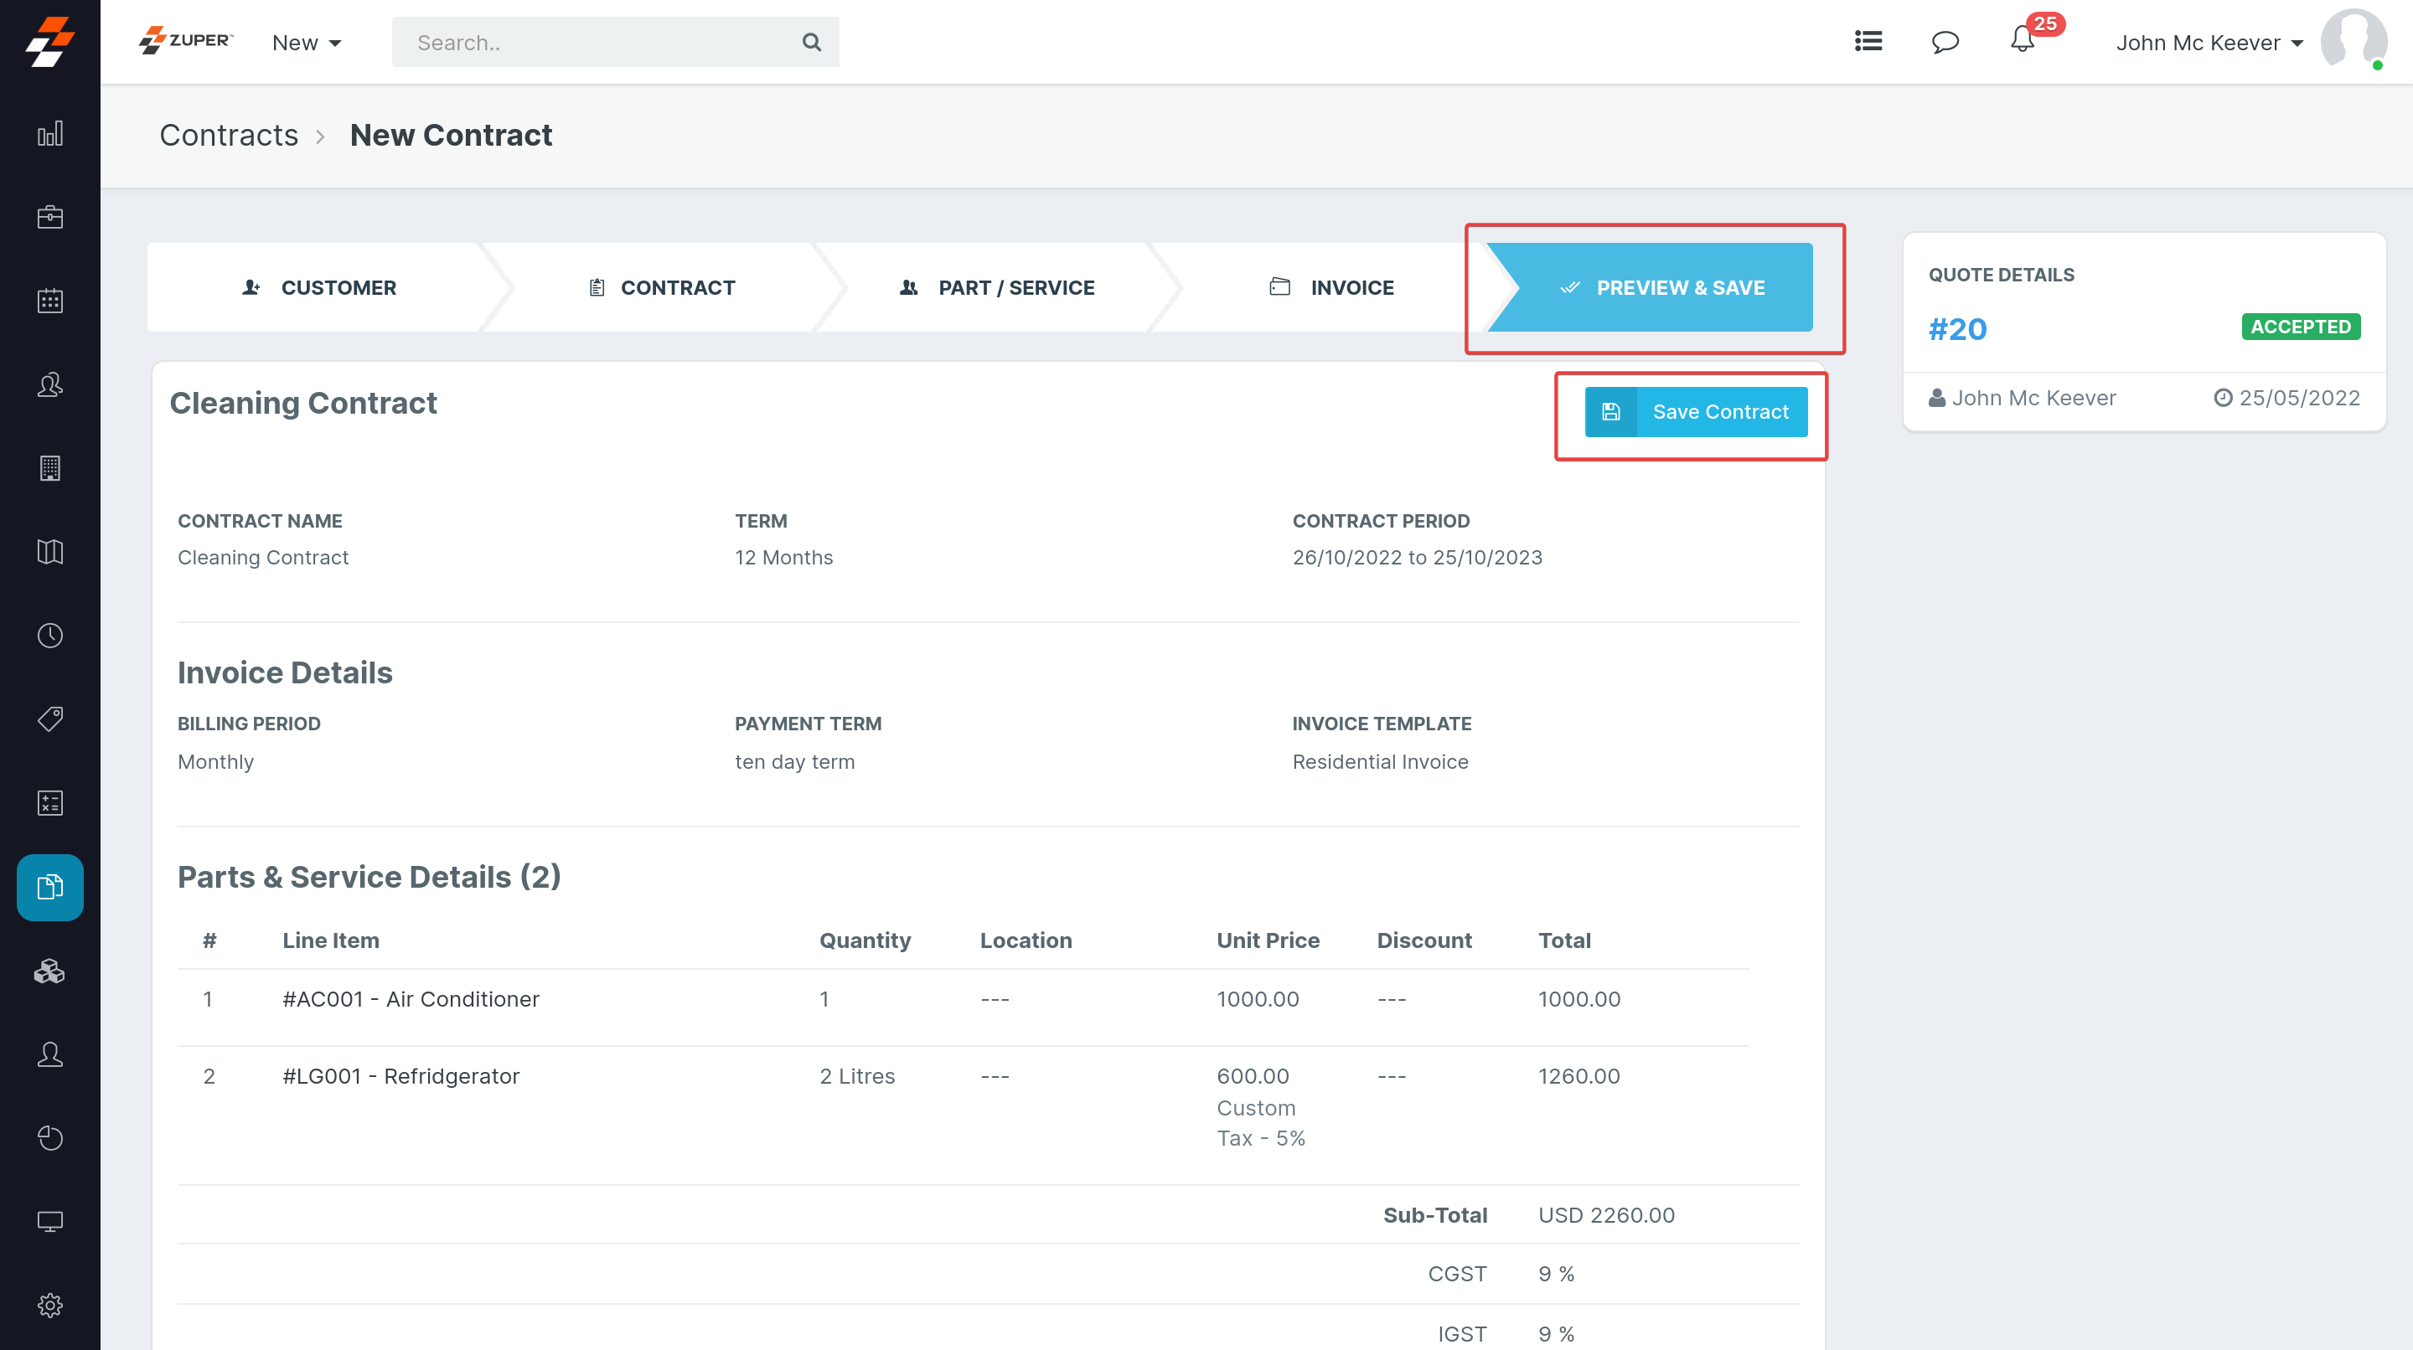Click the notification bell icon
2413x1350 pixels.
pos(2022,41)
